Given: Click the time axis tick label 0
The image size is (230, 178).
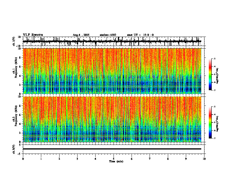Looking at the screenshot, I should click(x=23, y=159).
